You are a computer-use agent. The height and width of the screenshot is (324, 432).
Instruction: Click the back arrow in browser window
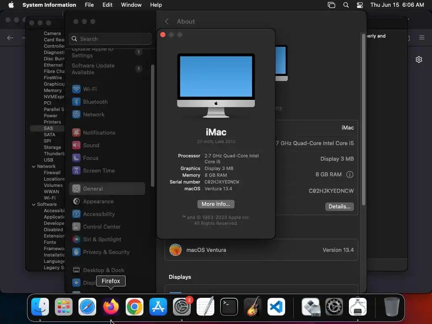(10, 38)
